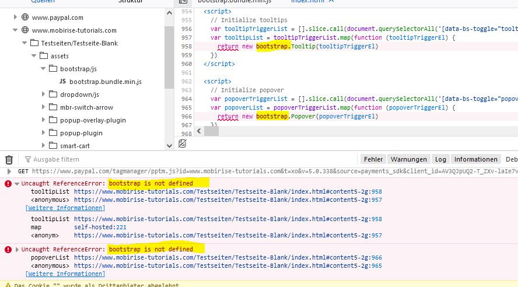
Task: Click the popup-plugin folder icon
Action: pyautogui.click(x=53, y=133)
